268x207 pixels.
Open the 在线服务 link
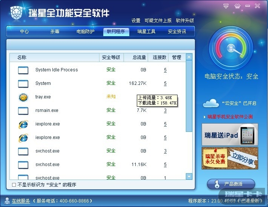pos(21,201)
